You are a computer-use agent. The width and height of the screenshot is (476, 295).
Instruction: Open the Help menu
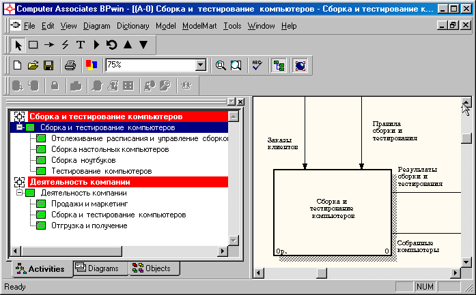coord(289,26)
